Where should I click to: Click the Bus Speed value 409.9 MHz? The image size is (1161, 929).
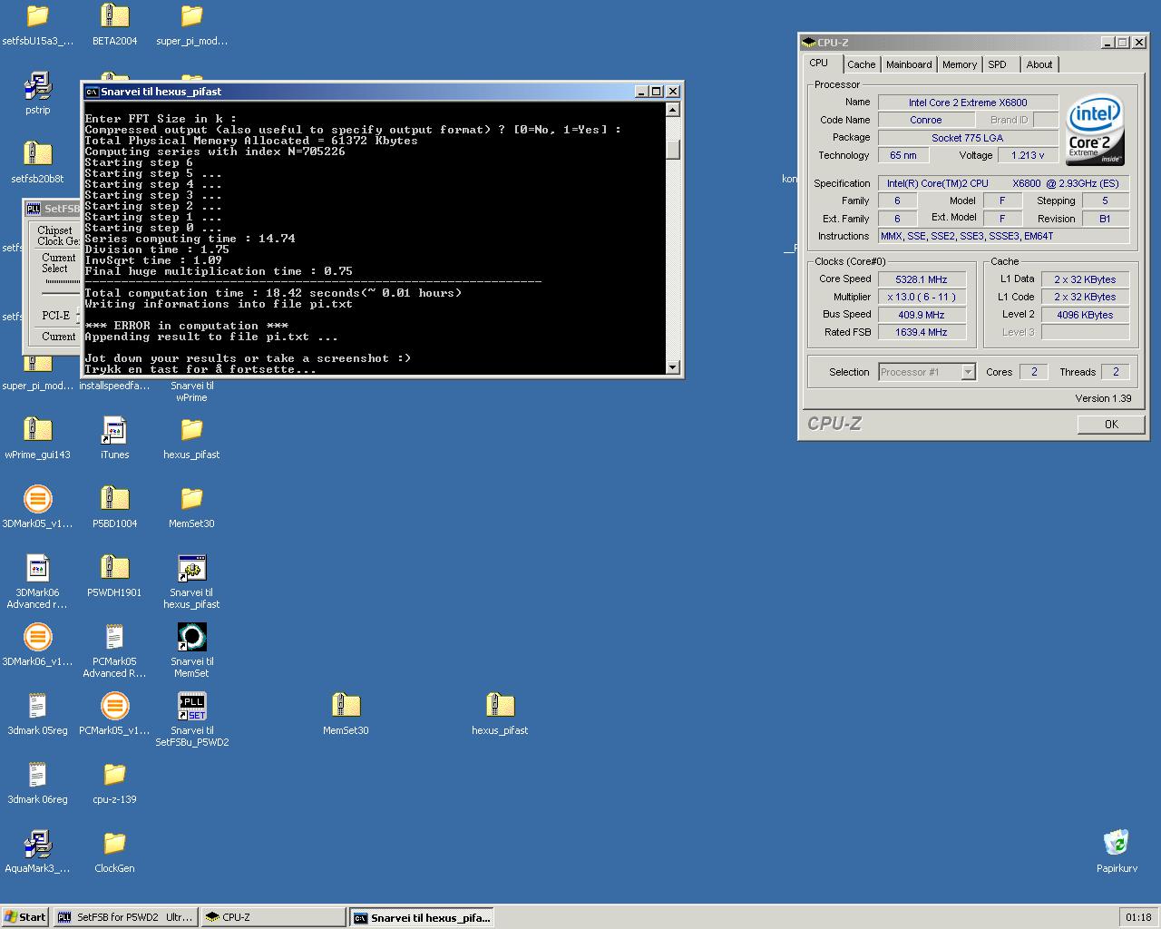[922, 315]
